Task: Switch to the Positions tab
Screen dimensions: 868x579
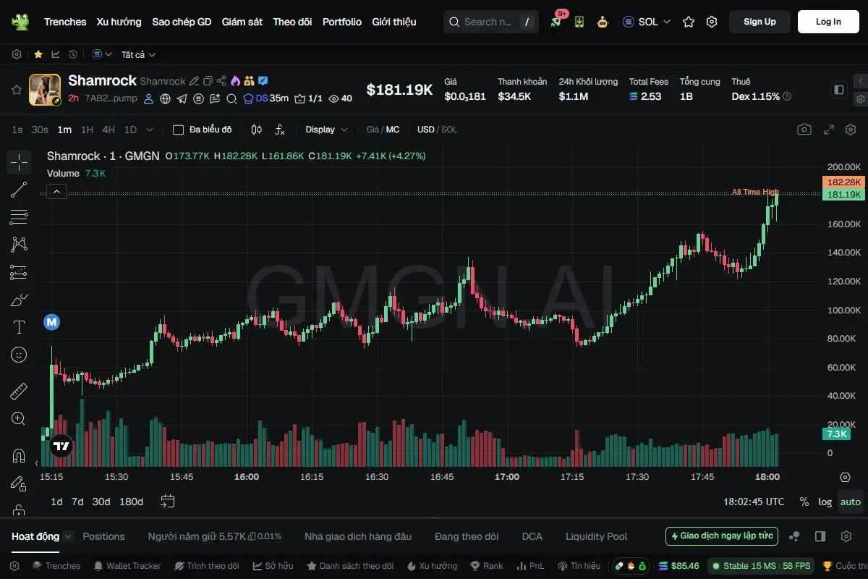Action: coord(103,536)
